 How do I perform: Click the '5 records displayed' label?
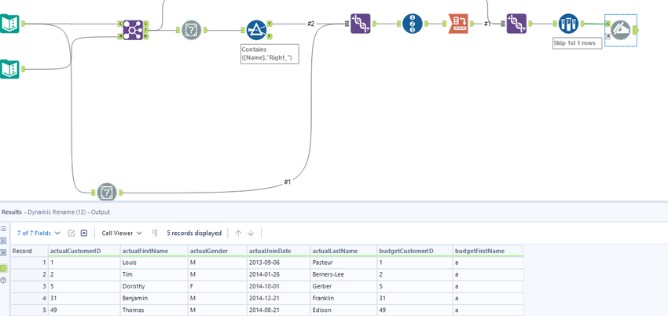pos(194,233)
